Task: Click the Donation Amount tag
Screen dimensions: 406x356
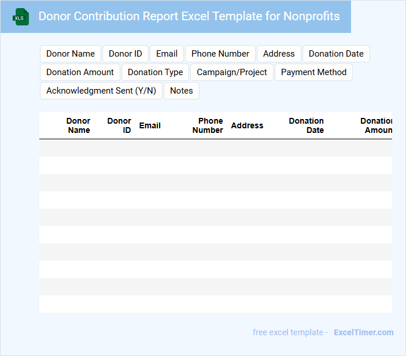Action: point(80,72)
